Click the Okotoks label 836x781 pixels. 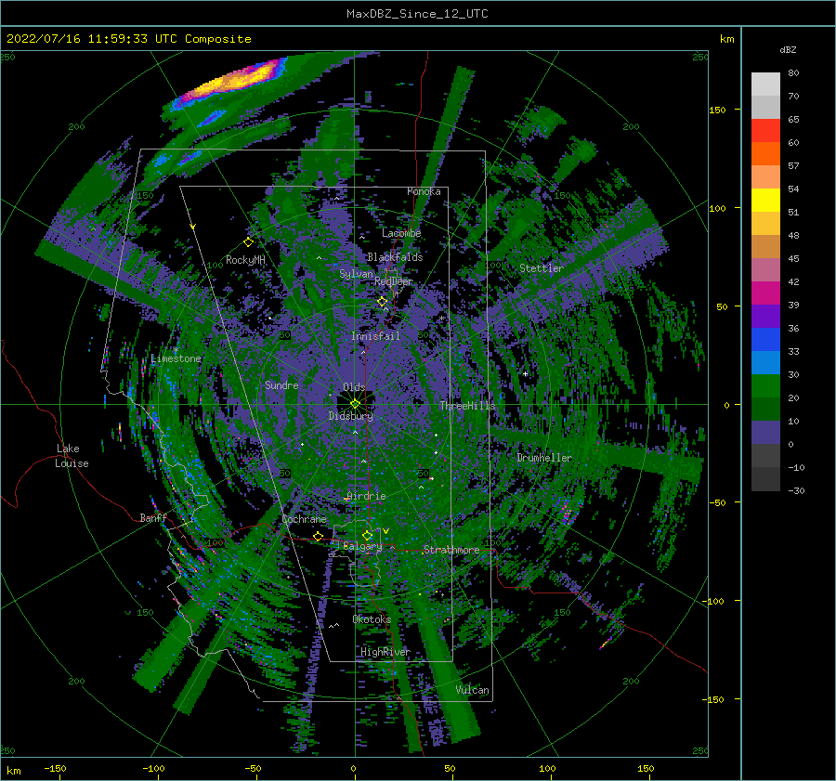click(372, 619)
